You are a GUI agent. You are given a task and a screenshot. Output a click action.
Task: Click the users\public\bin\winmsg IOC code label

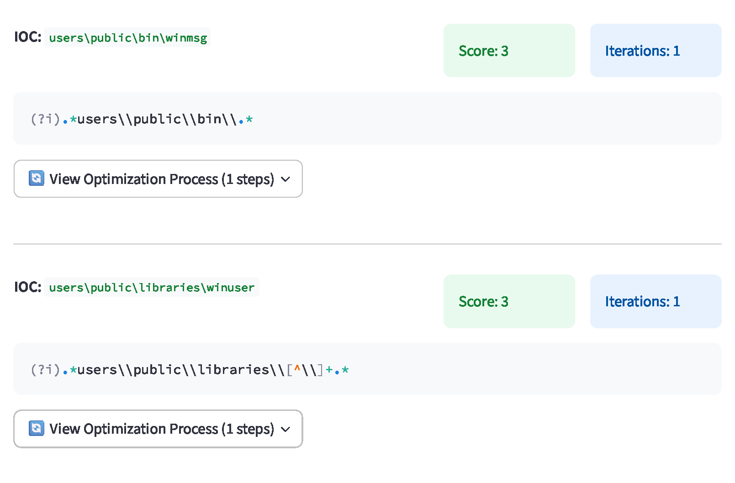(128, 37)
